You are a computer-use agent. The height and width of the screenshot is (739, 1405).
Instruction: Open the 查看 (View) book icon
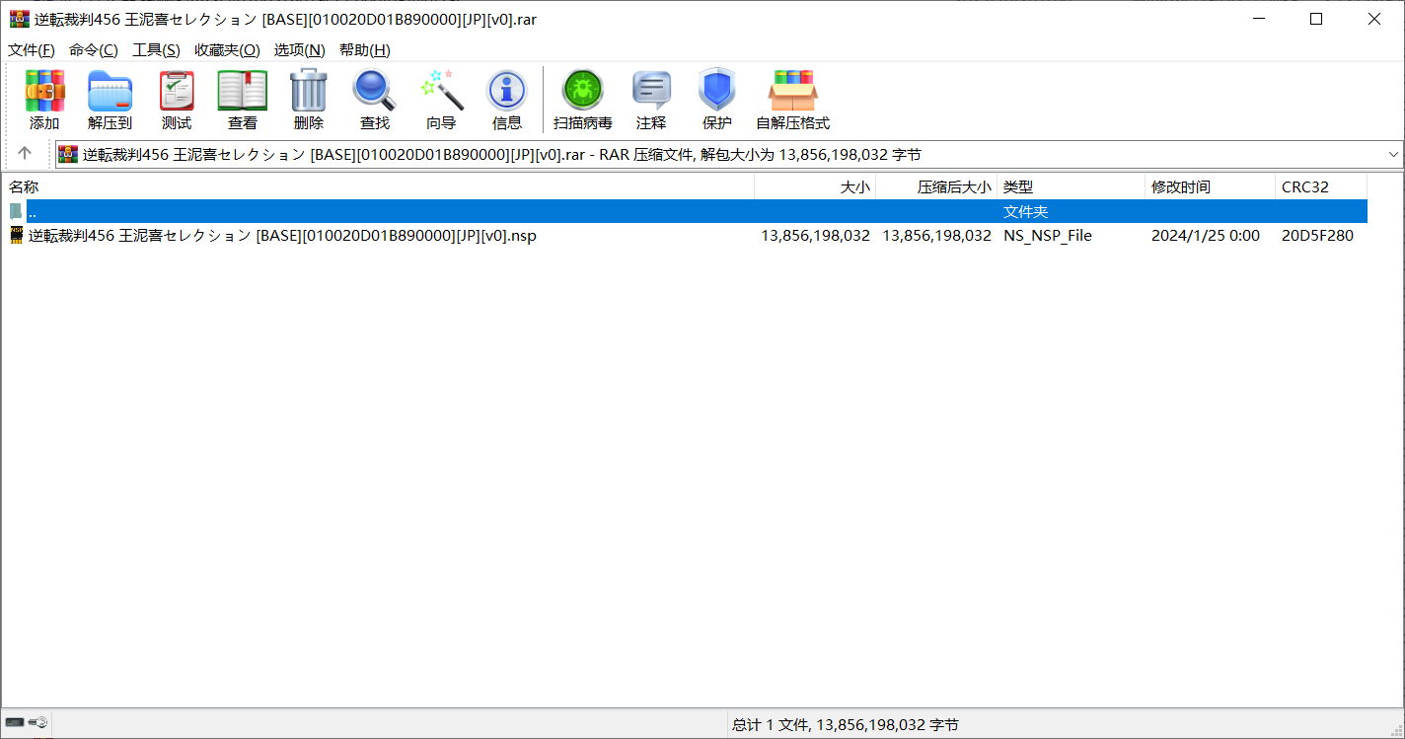pyautogui.click(x=243, y=100)
